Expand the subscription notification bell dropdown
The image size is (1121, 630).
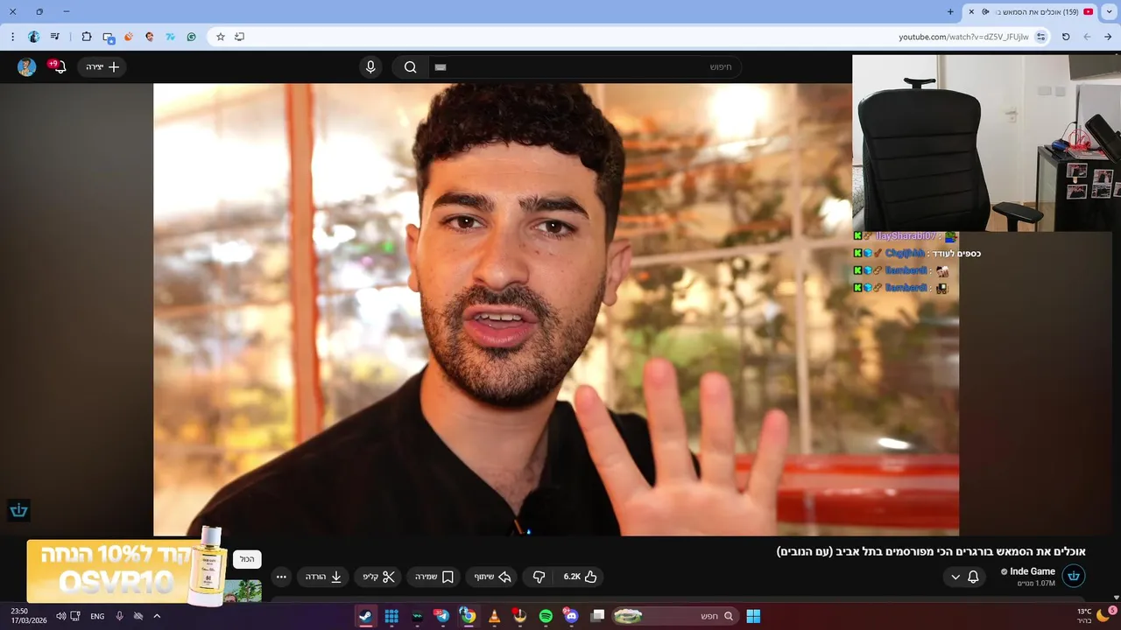pos(964,577)
